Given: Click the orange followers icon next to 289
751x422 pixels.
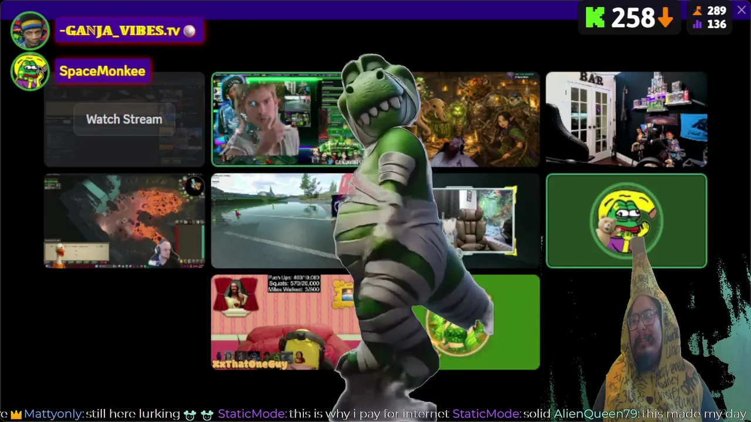Looking at the screenshot, I should pyautogui.click(x=698, y=11).
